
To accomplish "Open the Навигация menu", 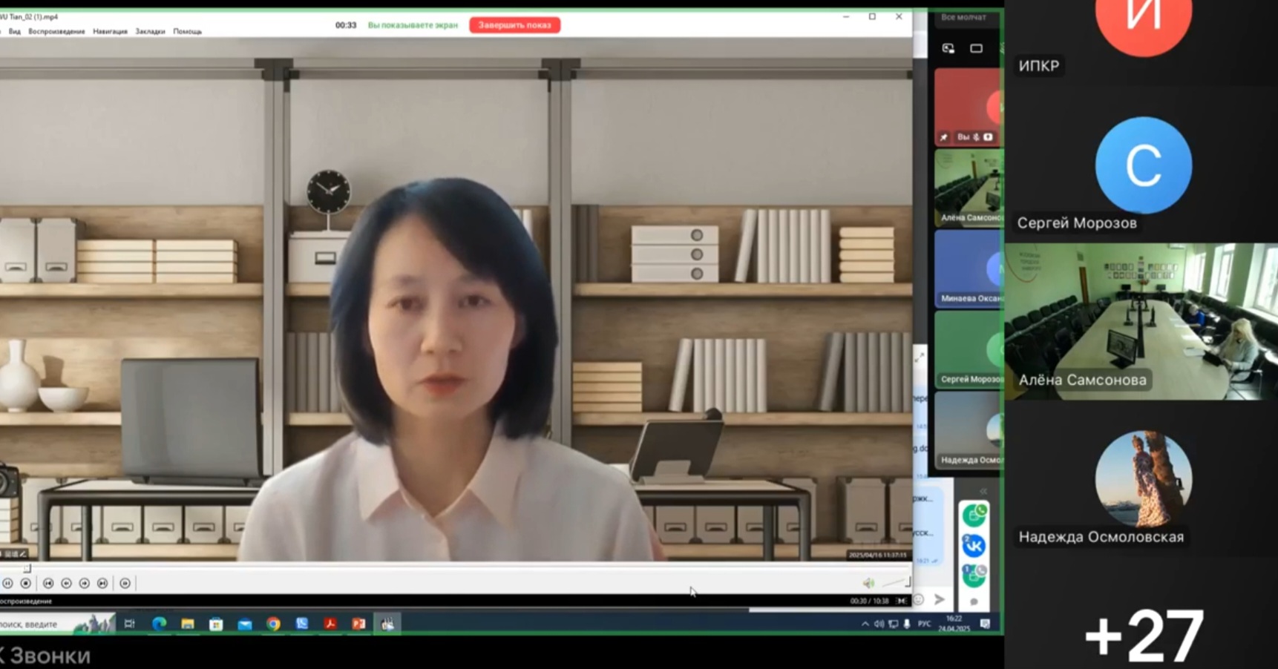I will [x=110, y=32].
